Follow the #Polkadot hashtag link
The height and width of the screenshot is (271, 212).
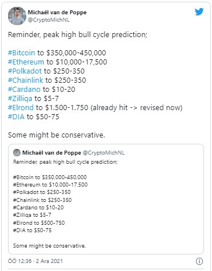click(x=25, y=71)
